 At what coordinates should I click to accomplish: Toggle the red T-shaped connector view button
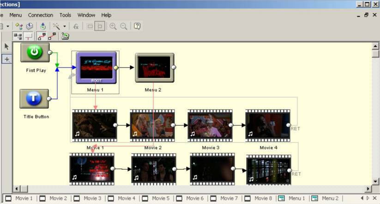28,37
